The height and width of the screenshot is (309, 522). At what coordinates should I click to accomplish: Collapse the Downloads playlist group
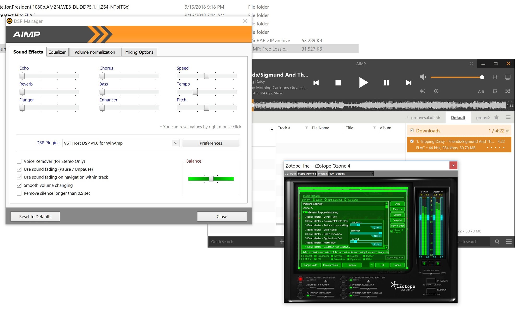point(508,131)
